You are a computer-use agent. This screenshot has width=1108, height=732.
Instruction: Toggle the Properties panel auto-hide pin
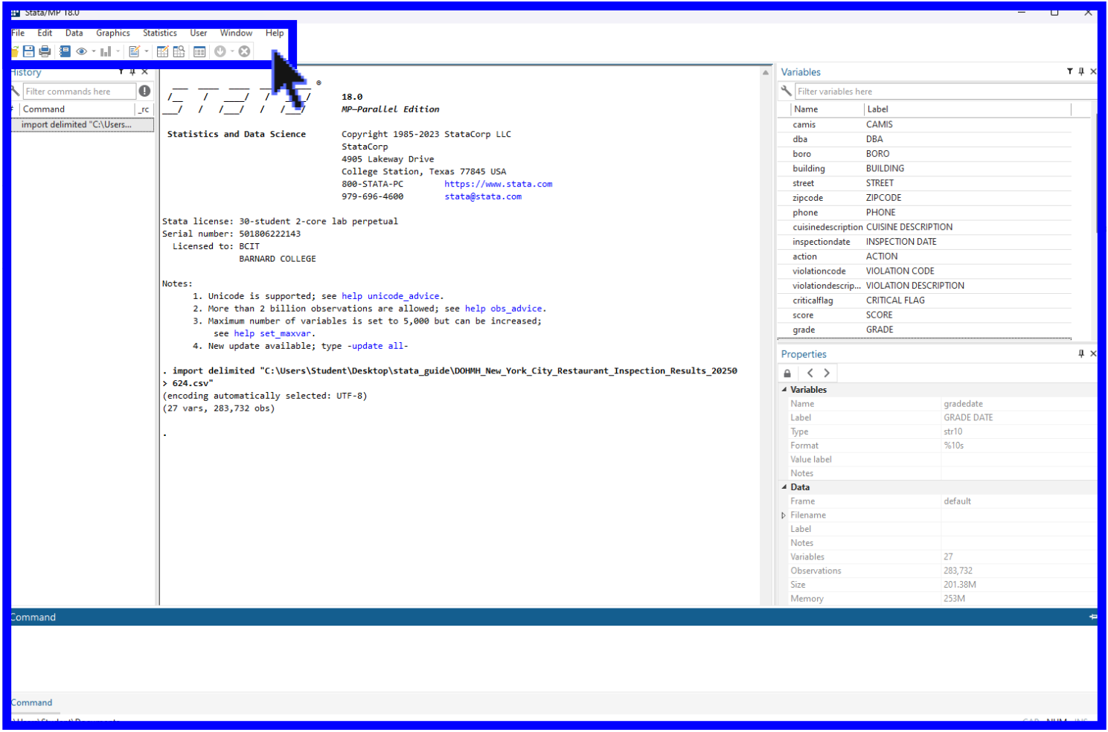coord(1081,353)
